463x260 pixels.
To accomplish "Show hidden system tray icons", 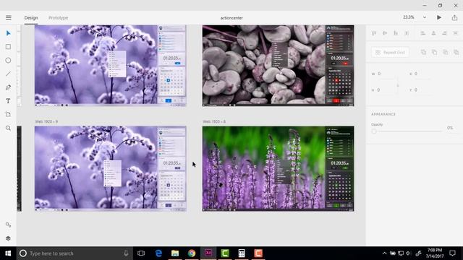I will 384,253.
